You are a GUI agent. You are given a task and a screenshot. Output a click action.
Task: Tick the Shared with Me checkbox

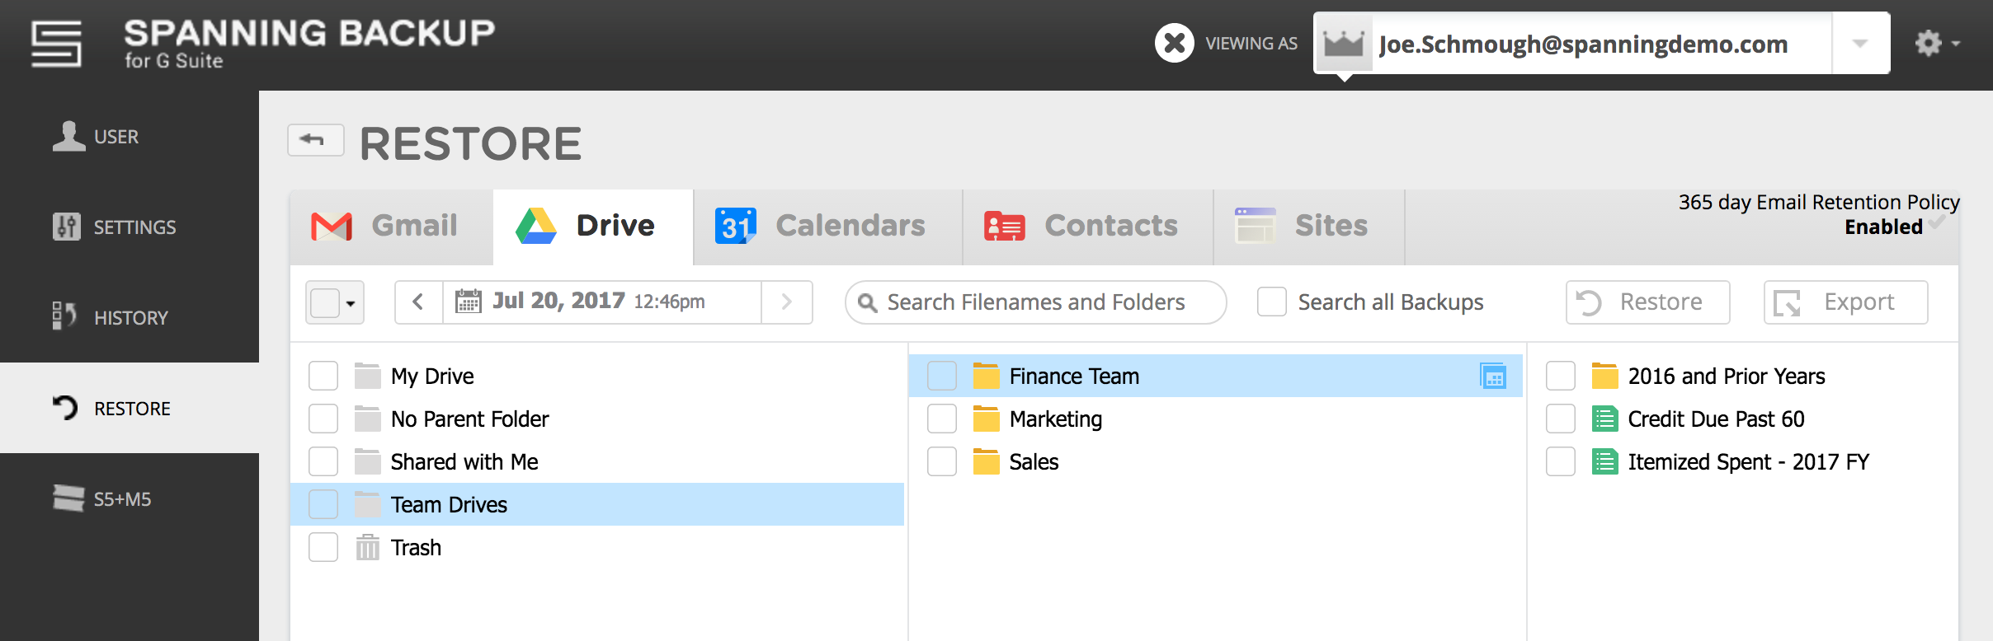click(x=323, y=461)
